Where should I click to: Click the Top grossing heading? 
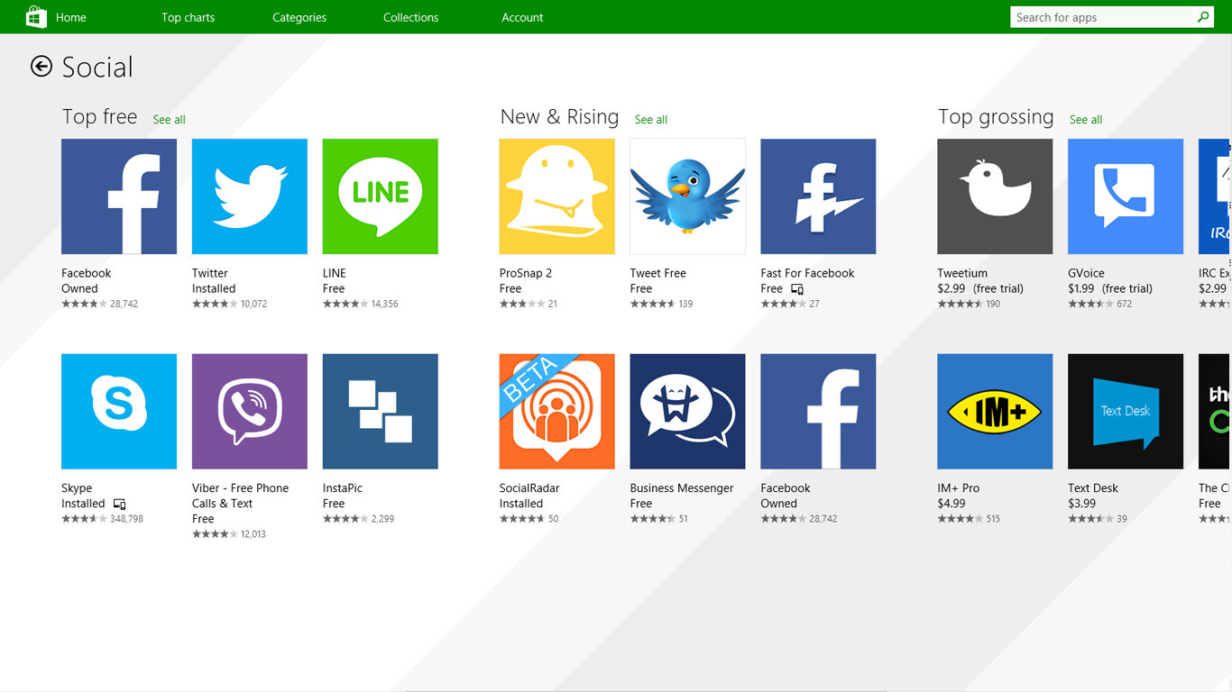(996, 117)
